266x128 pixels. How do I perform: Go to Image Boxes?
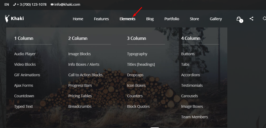pos(192,106)
